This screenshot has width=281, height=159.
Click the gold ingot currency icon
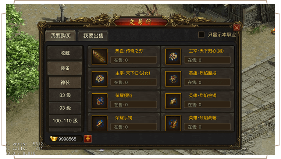[x=54, y=138]
